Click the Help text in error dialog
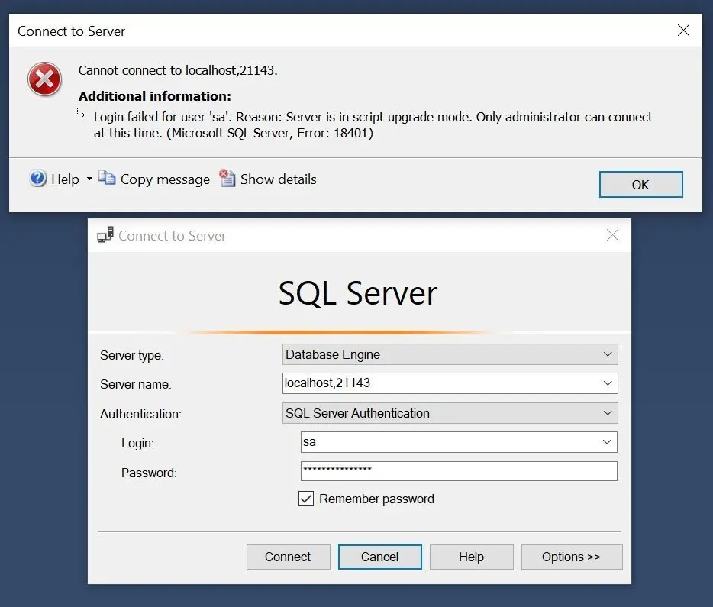 click(x=65, y=179)
